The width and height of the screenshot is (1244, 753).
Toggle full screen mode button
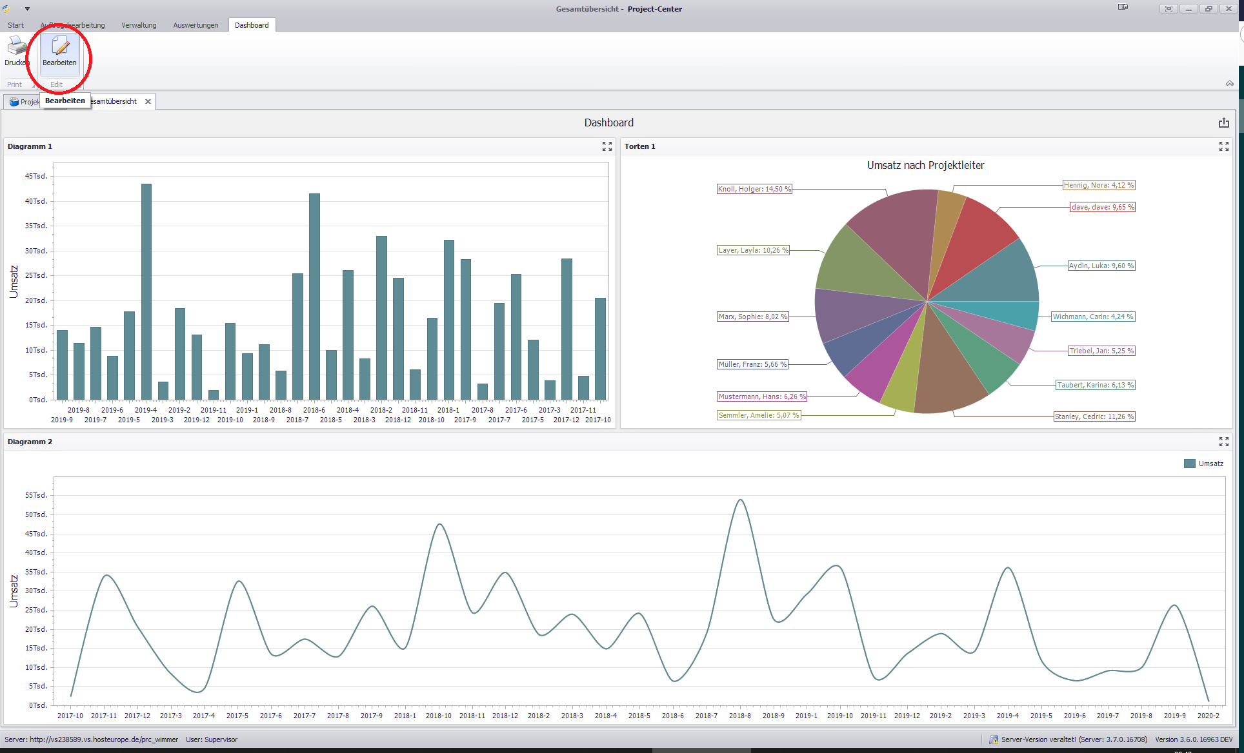point(1169,9)
